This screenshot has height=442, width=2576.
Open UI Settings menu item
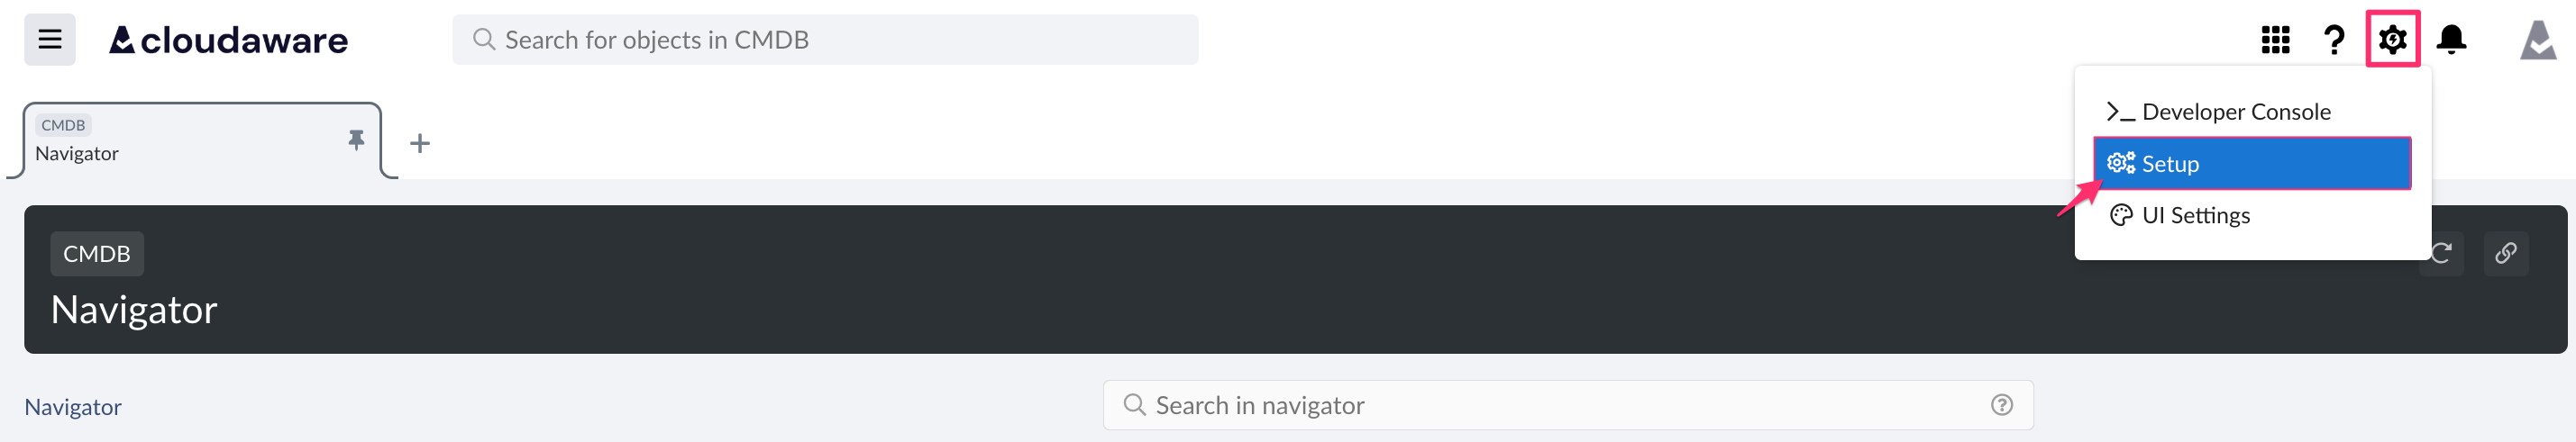2195,215
